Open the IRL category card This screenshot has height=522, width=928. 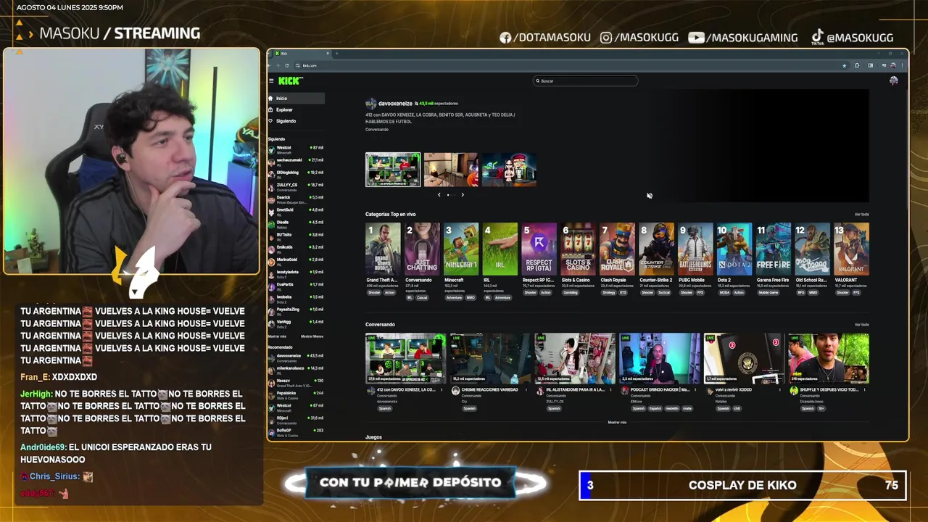coord(500,249)
